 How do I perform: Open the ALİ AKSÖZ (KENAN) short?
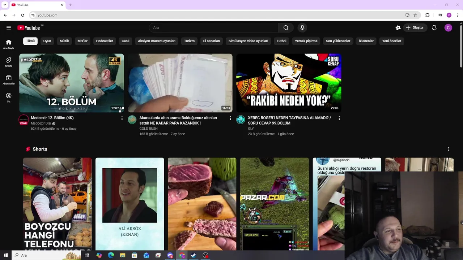pyautogui.click(x=129, y=204)
